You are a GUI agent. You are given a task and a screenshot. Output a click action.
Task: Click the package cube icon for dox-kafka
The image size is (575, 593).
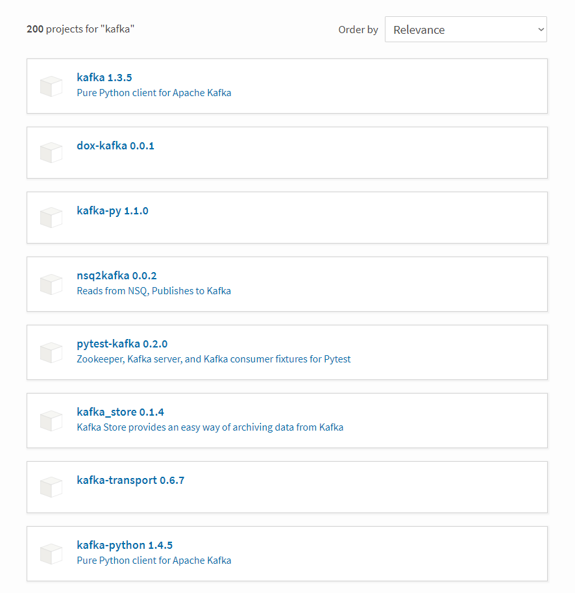[51, 153]
